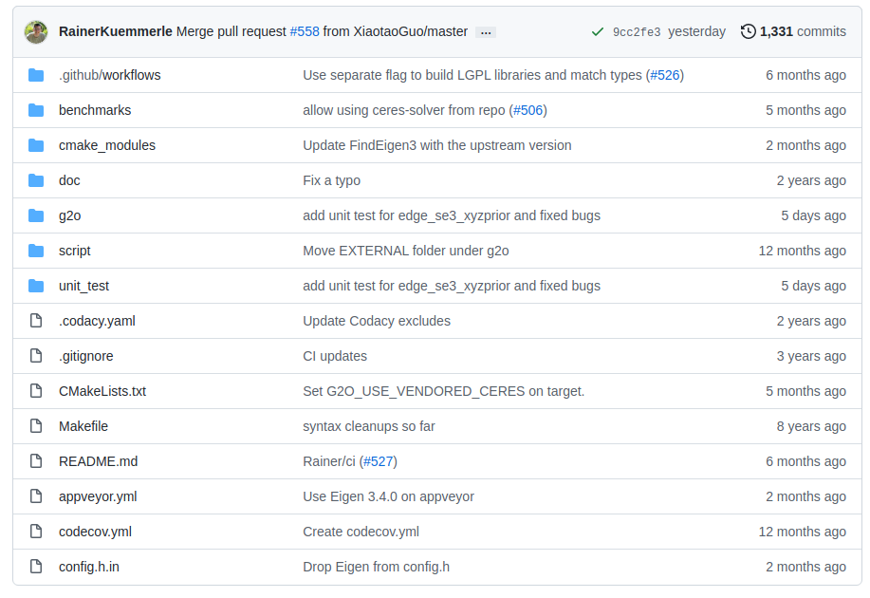Open the codecov.yml file
Screen dimensions: 870x598
click(x=96, y=532)
